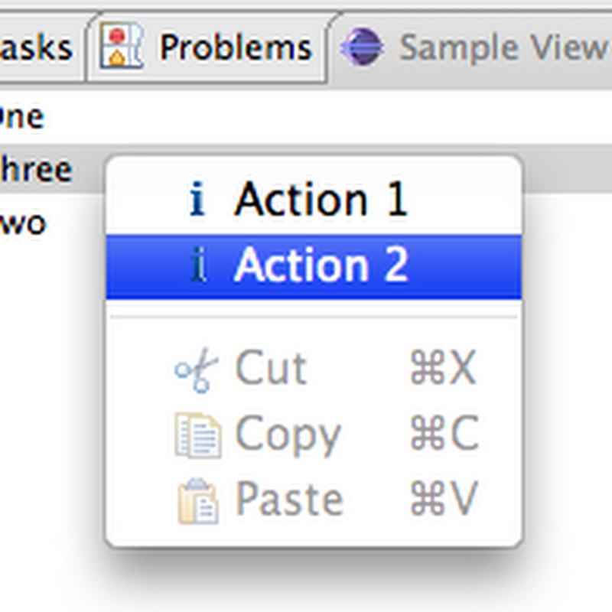This screenshot has height=612, width=612.
Task: Click the Copy pages icon
Action: [x=197, y=433]
